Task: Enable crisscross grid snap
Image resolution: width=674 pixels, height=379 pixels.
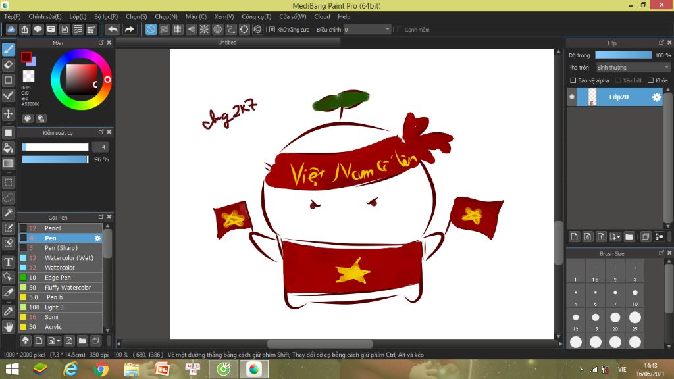Action: point(178,29)
